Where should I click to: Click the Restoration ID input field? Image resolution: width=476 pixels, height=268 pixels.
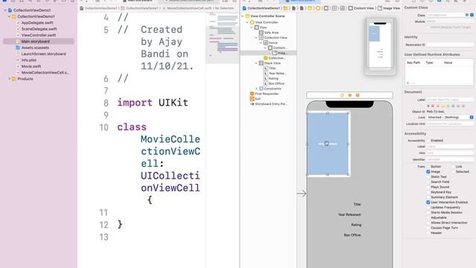(450, 45)
